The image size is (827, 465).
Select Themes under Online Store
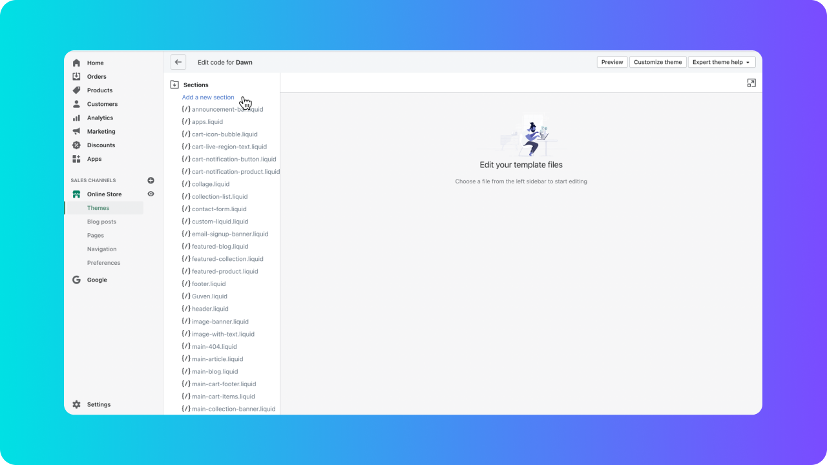point(98,208)
